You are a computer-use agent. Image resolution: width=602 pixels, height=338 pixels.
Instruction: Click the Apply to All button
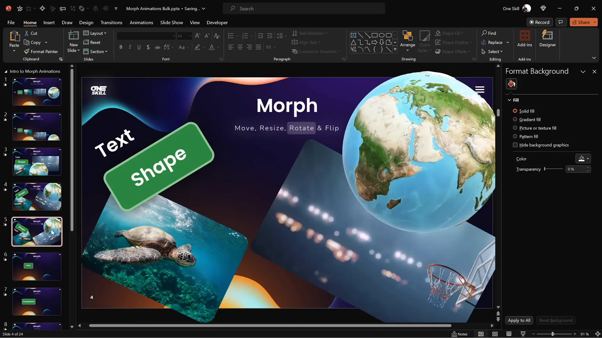(519, 320)
